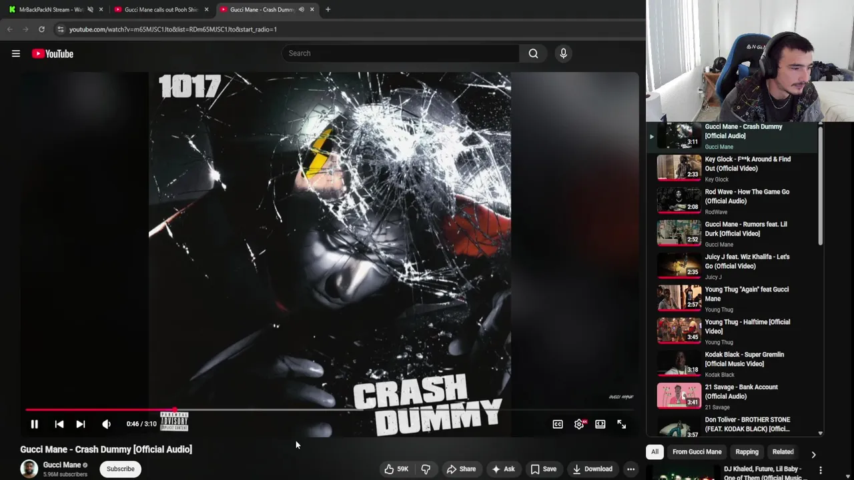Save the video to a playlist

(544, 469)
